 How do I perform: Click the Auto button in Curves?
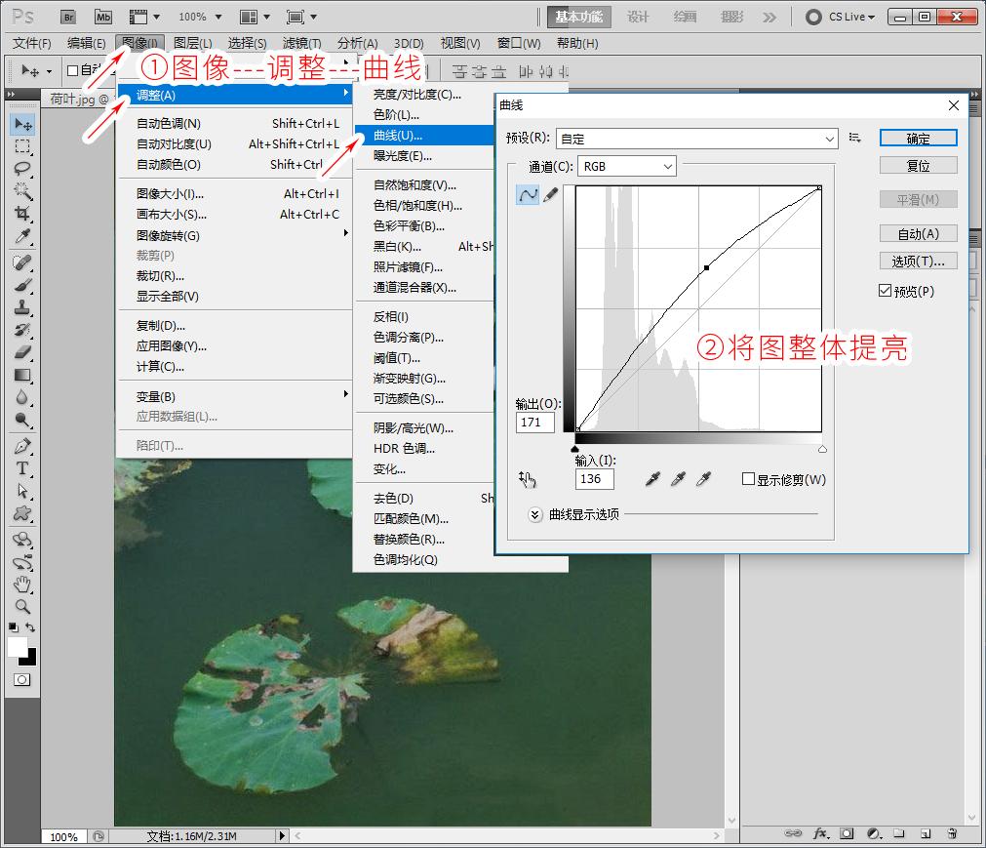click(918, 234)
